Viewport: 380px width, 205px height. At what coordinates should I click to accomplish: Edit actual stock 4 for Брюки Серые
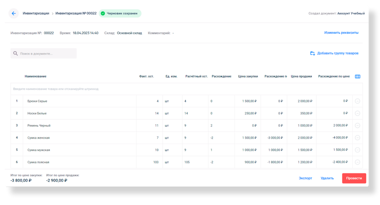point(149,101)
